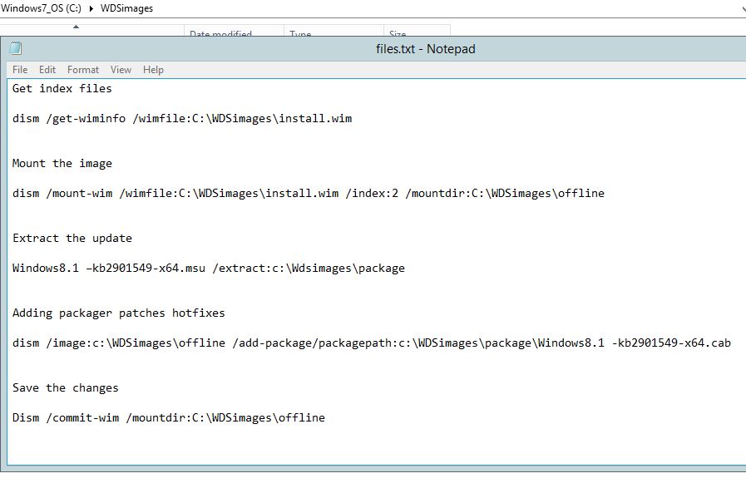Screen dimensions: 746x498
Task: Open the Edit menu
Action: pyautogui.click(x=47, y=70)
